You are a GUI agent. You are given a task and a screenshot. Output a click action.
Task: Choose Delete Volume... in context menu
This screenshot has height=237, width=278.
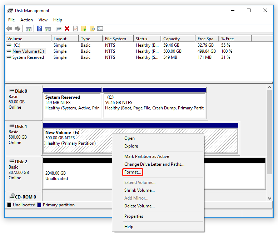point(158,206)
